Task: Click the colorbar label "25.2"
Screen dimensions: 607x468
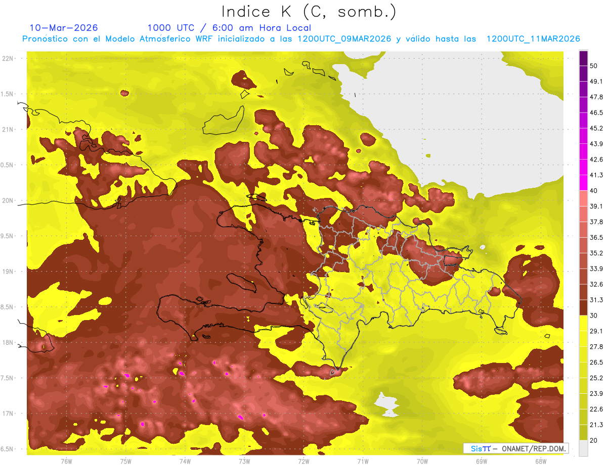Action: pos(597,378)
